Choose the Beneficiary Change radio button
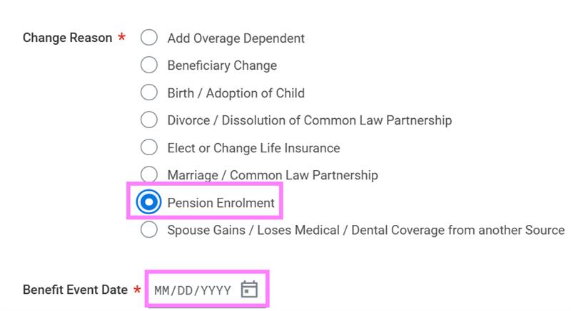This screenshot has height=311, width=571. tap(148, 65)
